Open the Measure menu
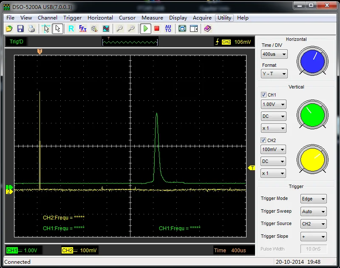340x268 pixels. coord(152,18)
